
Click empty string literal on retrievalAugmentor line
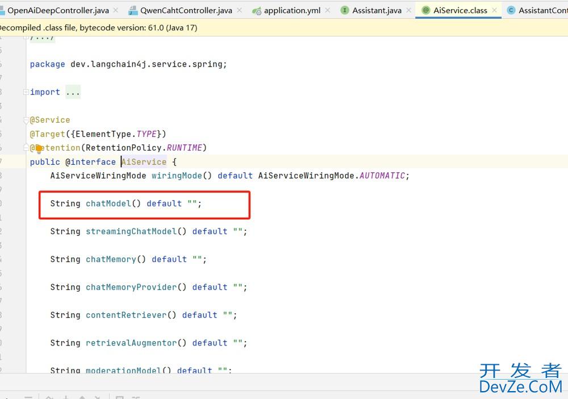pos(237,343)
